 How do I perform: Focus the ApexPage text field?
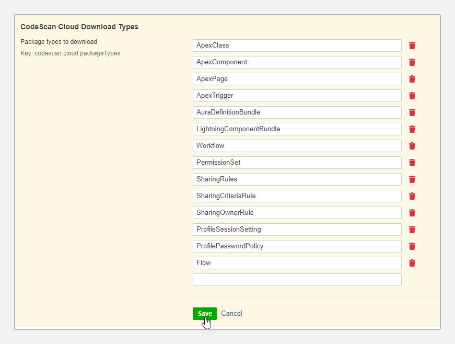297,79
